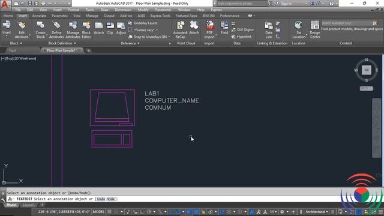Expand the Block Definition panel dropdown

coord(62,43)
